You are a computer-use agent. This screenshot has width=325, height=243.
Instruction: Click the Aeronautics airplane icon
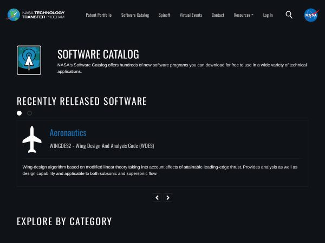coord(32,139)
